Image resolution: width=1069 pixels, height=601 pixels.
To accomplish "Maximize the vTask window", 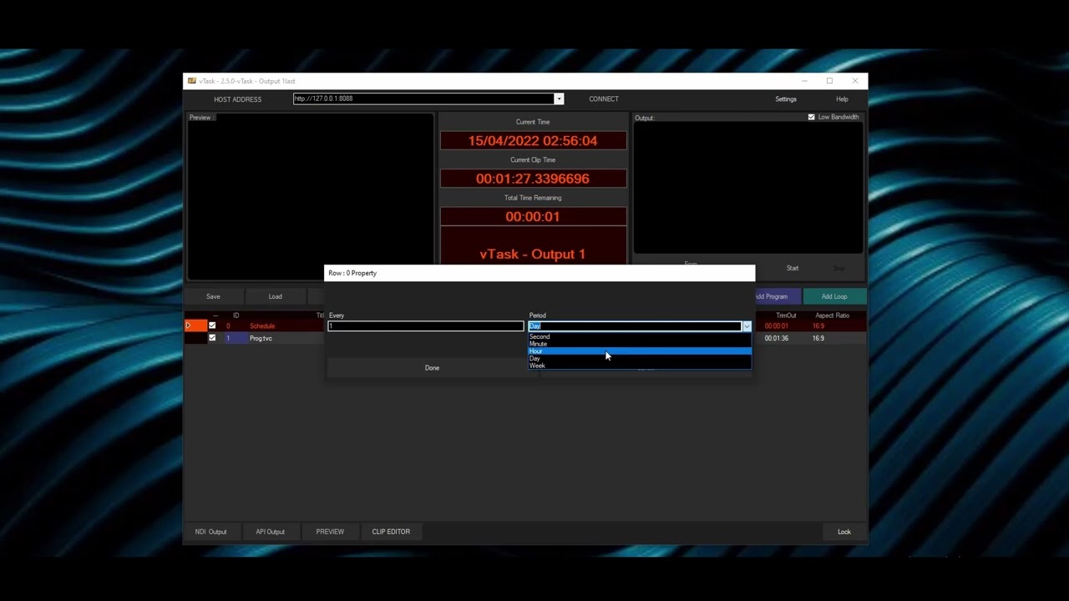I will tap(829, 81).
